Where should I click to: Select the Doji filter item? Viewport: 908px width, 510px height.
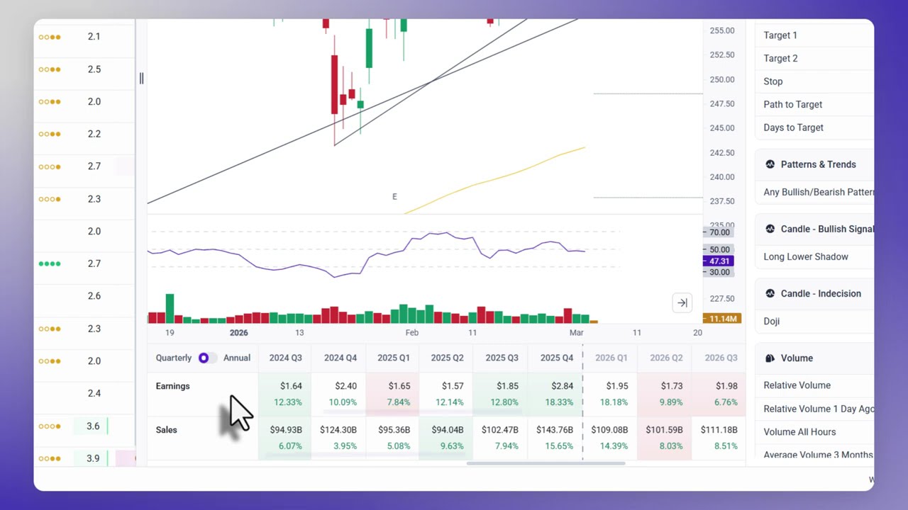(772, 321)
